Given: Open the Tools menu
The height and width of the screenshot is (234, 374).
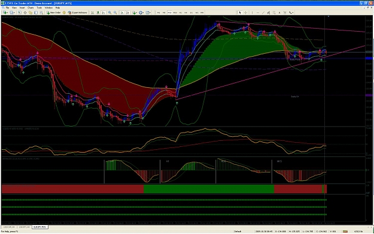Looking at the screenshot, I should tap(39, 8).
